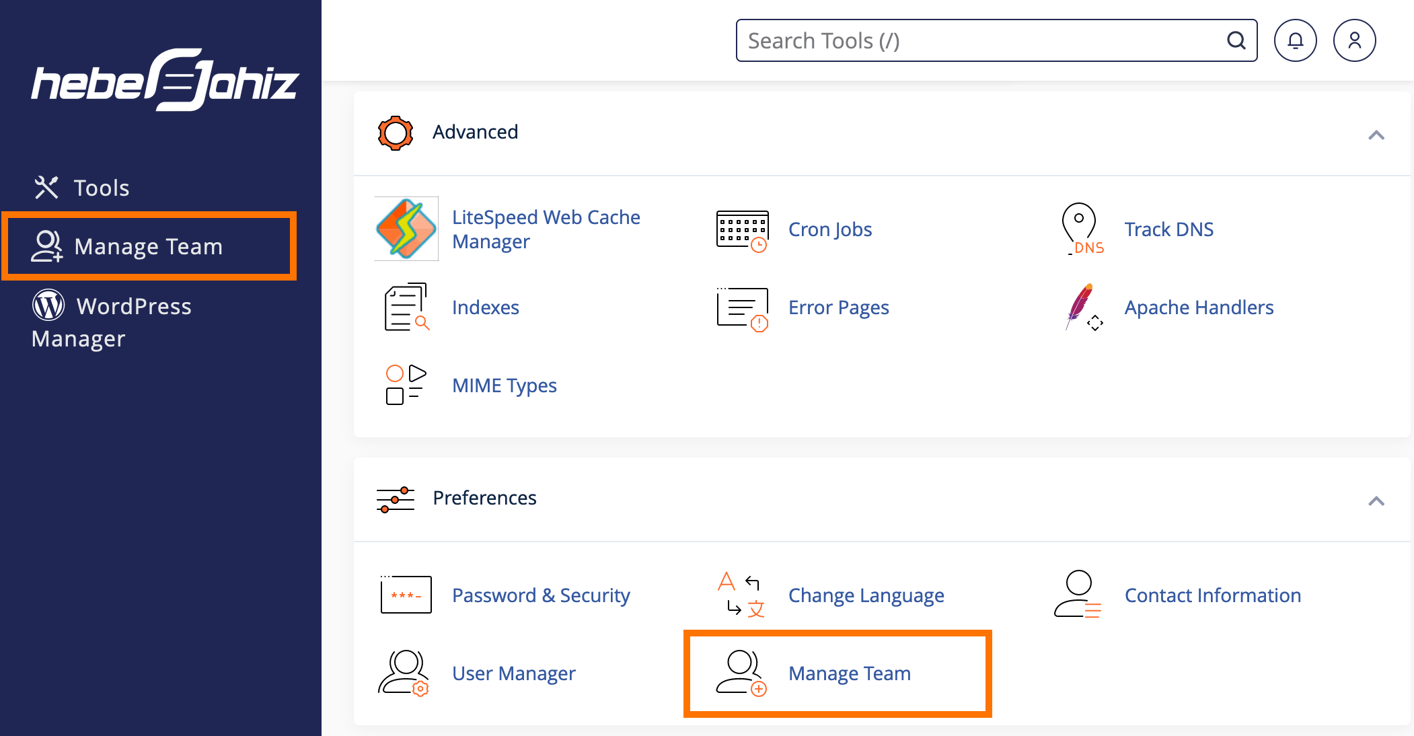Open the User Manager link

tap(514, 673)
